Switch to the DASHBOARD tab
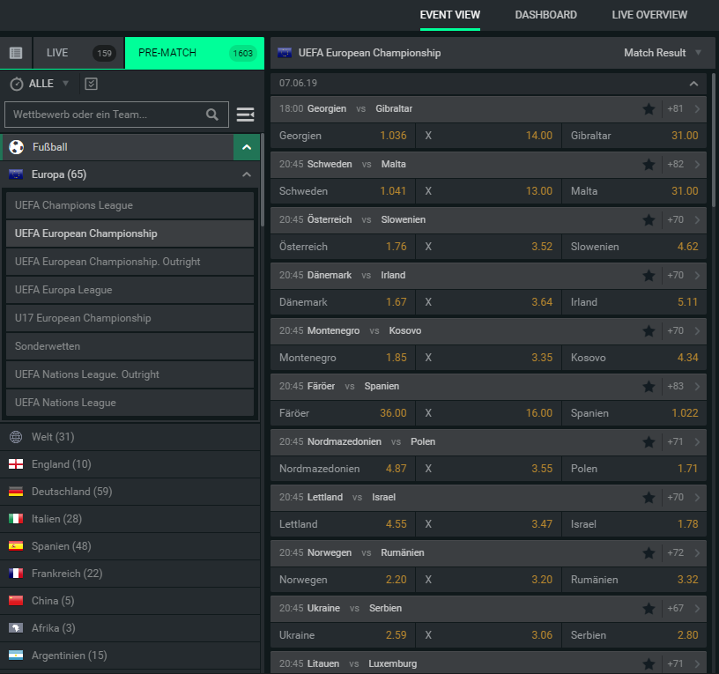This screenshot has height=674, width=719. point(545,15)
